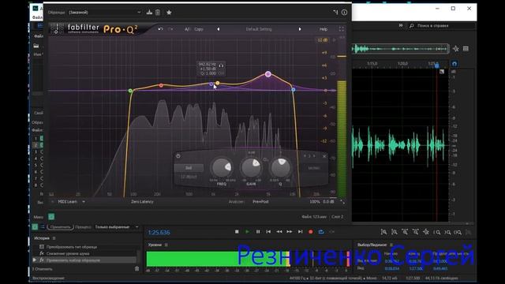Open the 12 dB/oct slope selector
505x284 pixels.
click(189, 177)
